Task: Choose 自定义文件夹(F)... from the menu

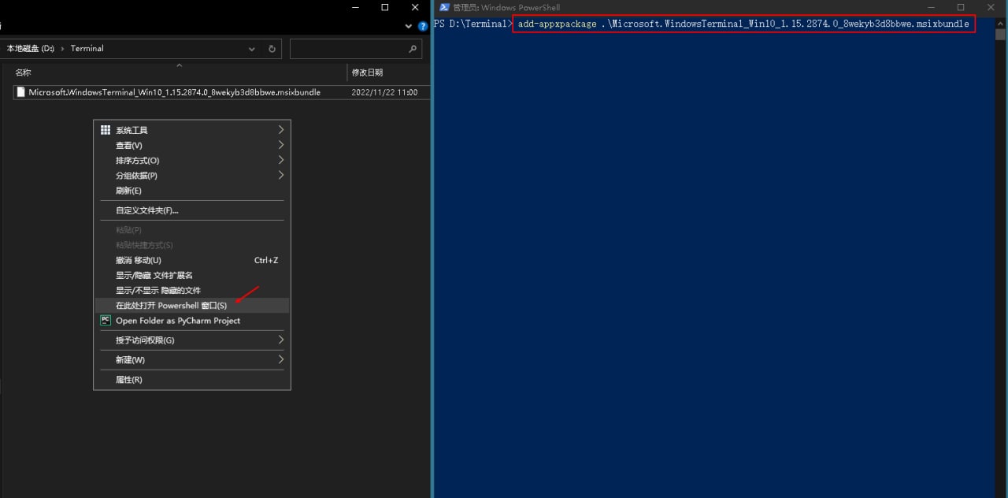Action: coord(192,210)
